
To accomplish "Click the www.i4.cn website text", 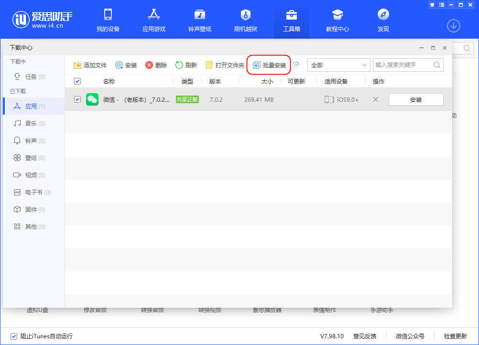I will [47, 26].
